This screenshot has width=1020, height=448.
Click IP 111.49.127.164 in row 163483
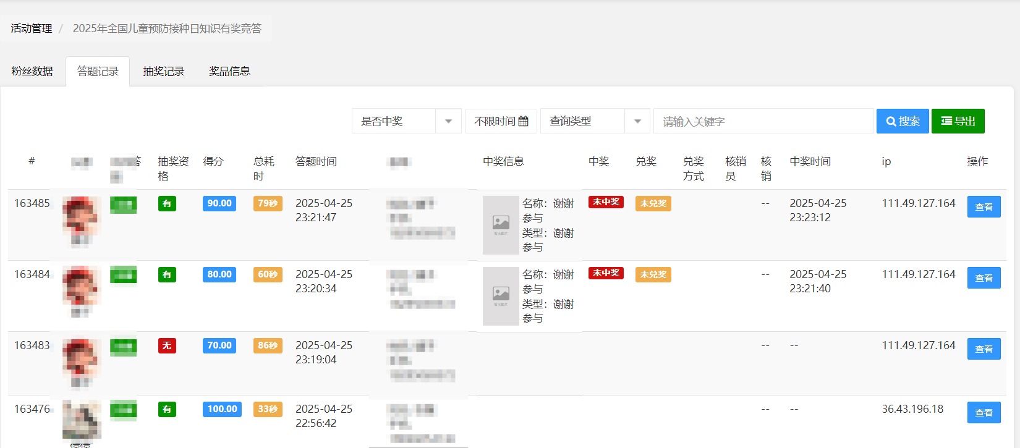click(919, 345)
